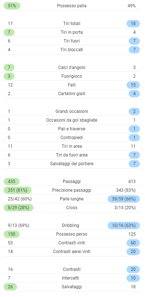Image resolution: width=145 pixels, height=297 pixels.
Task: Click the Possesso palla label
Action: pos(72,6)
